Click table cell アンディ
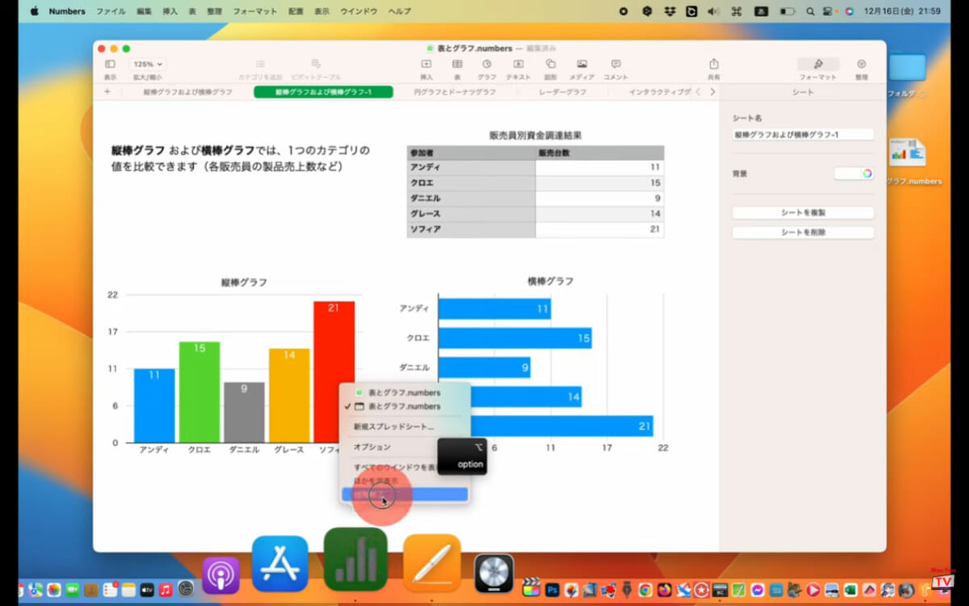This screenshot has height=606, width=969. tap(471, 167)
